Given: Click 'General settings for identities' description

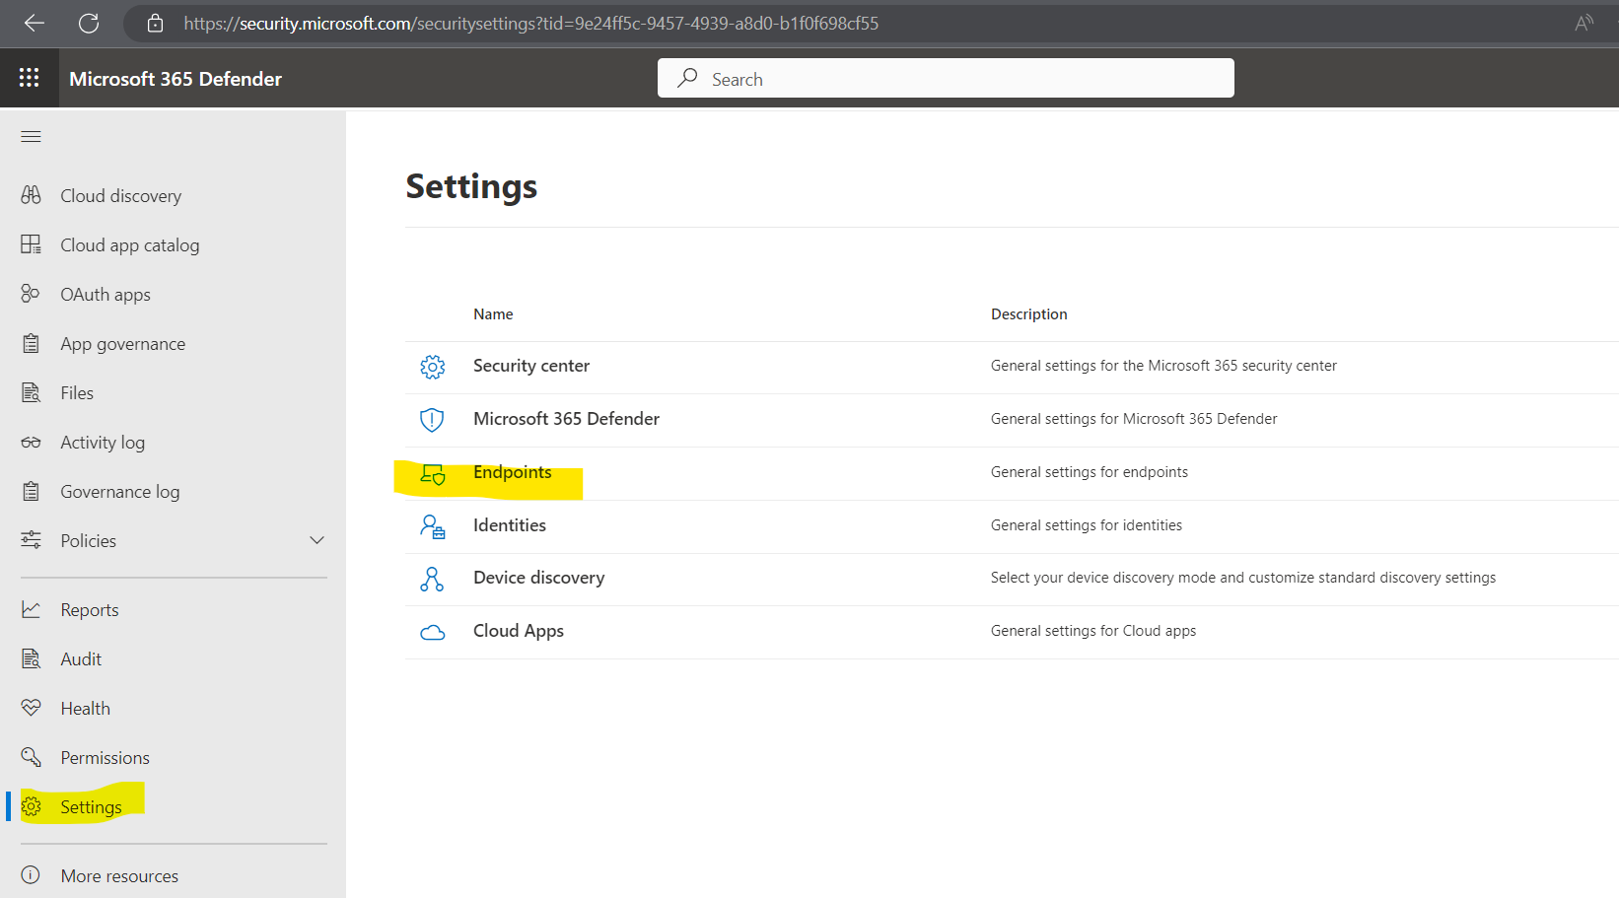Looking at the screenshot, I should [x=1087, y=525].
